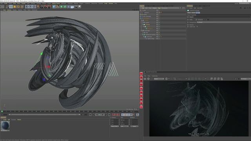The image size is (251, 141).
Task: Toggle position keyframe recording icon
Action: [x=123, y=115]
